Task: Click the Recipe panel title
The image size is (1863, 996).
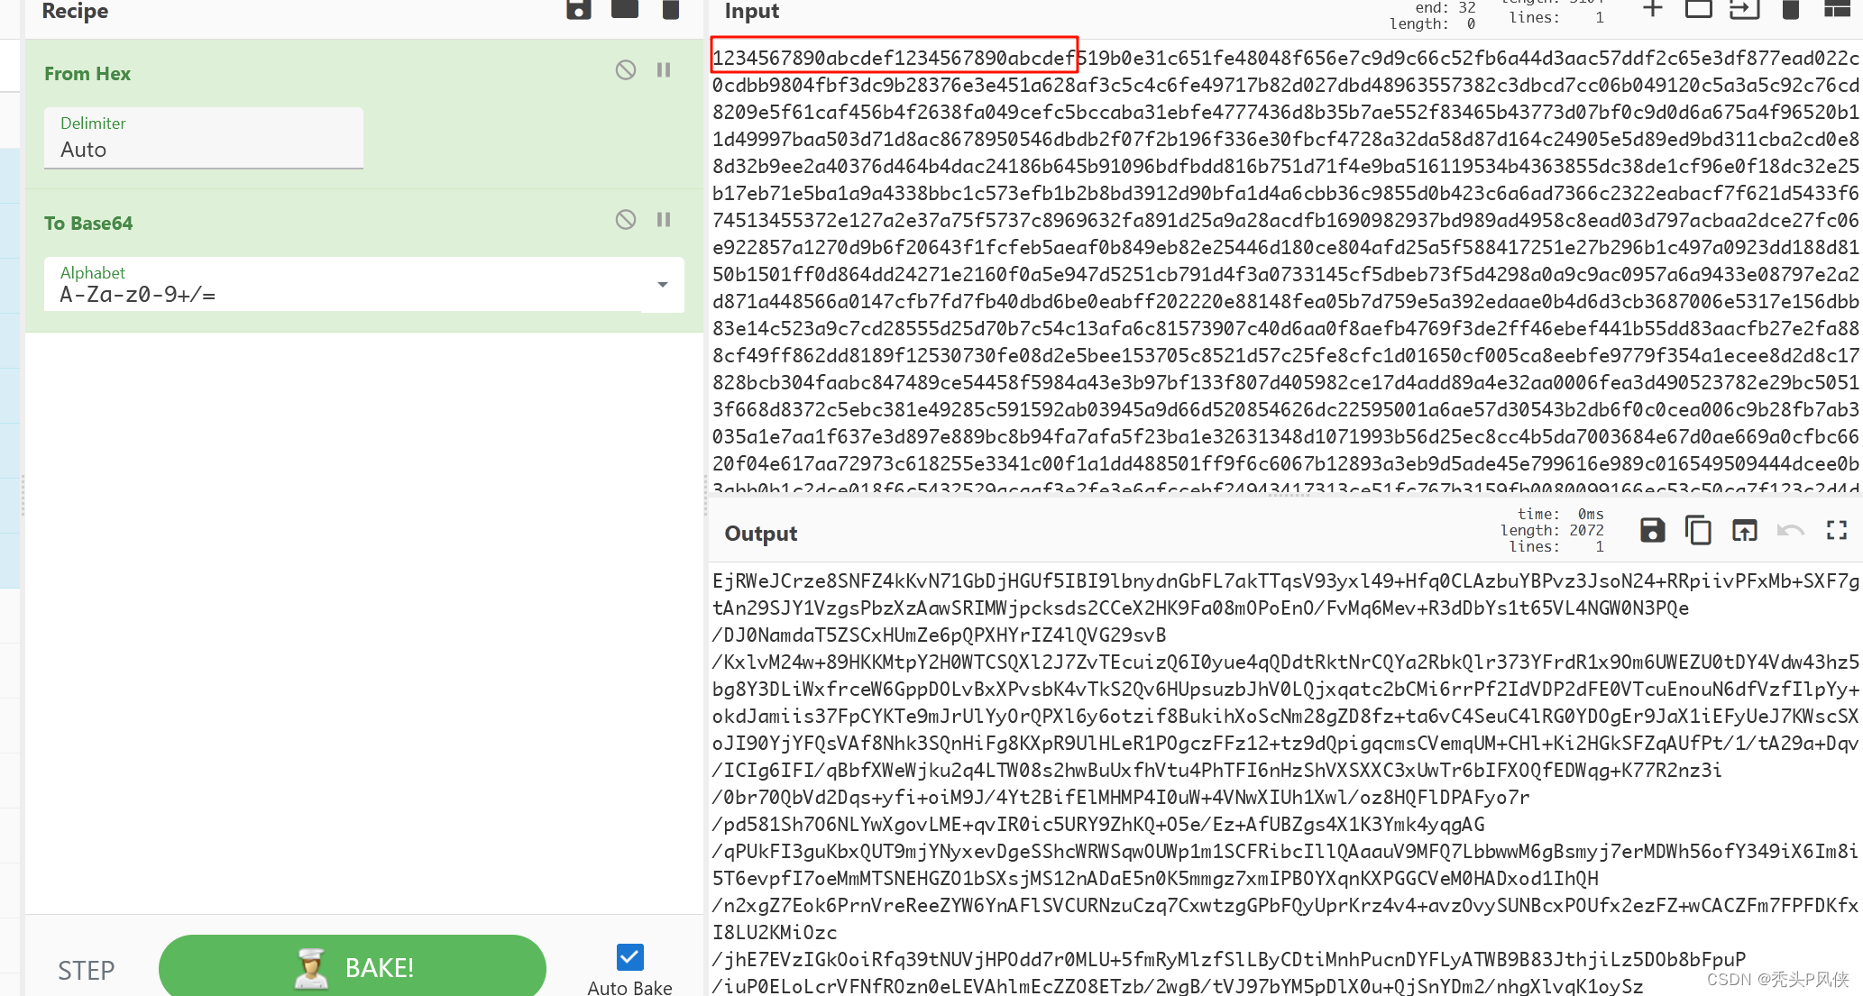Action: (x=75, y=11)
